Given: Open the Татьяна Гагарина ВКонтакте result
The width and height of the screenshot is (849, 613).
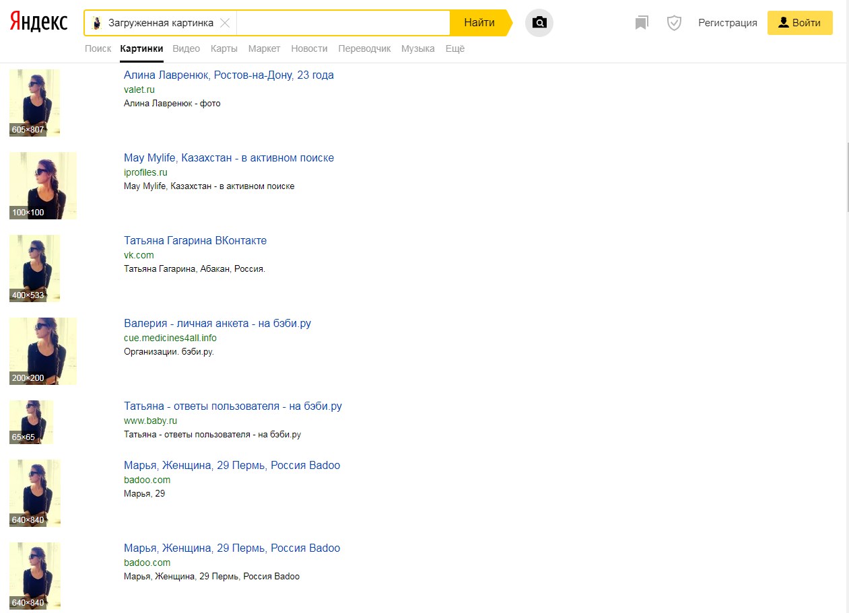Looking at the screenshot, I should point(195,241).
